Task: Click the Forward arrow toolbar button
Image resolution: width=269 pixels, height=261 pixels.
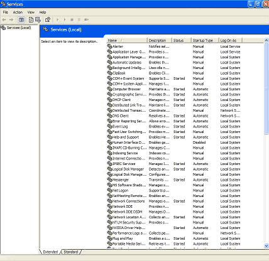Action: (x=11, y=19)
